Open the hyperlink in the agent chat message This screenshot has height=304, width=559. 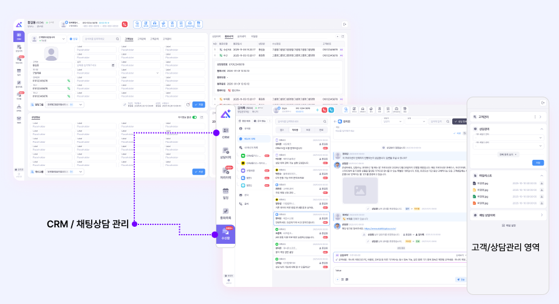point(380,229)
